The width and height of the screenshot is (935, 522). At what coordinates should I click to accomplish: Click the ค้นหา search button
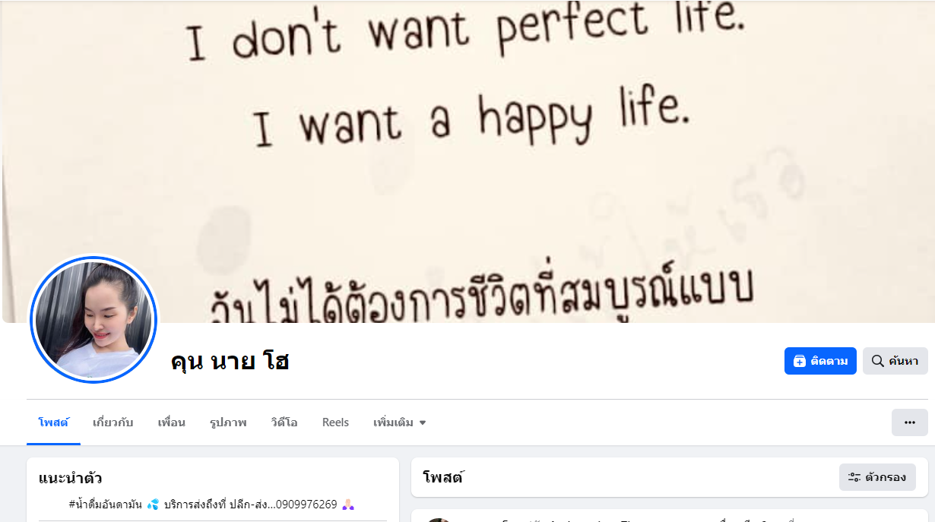pos(895,361)
